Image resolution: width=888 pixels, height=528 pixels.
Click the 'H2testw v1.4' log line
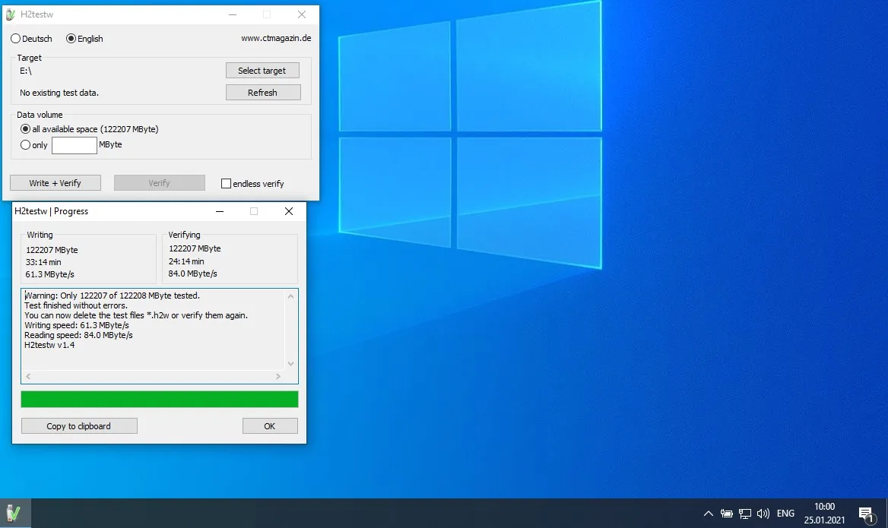[x=49, y=345]
